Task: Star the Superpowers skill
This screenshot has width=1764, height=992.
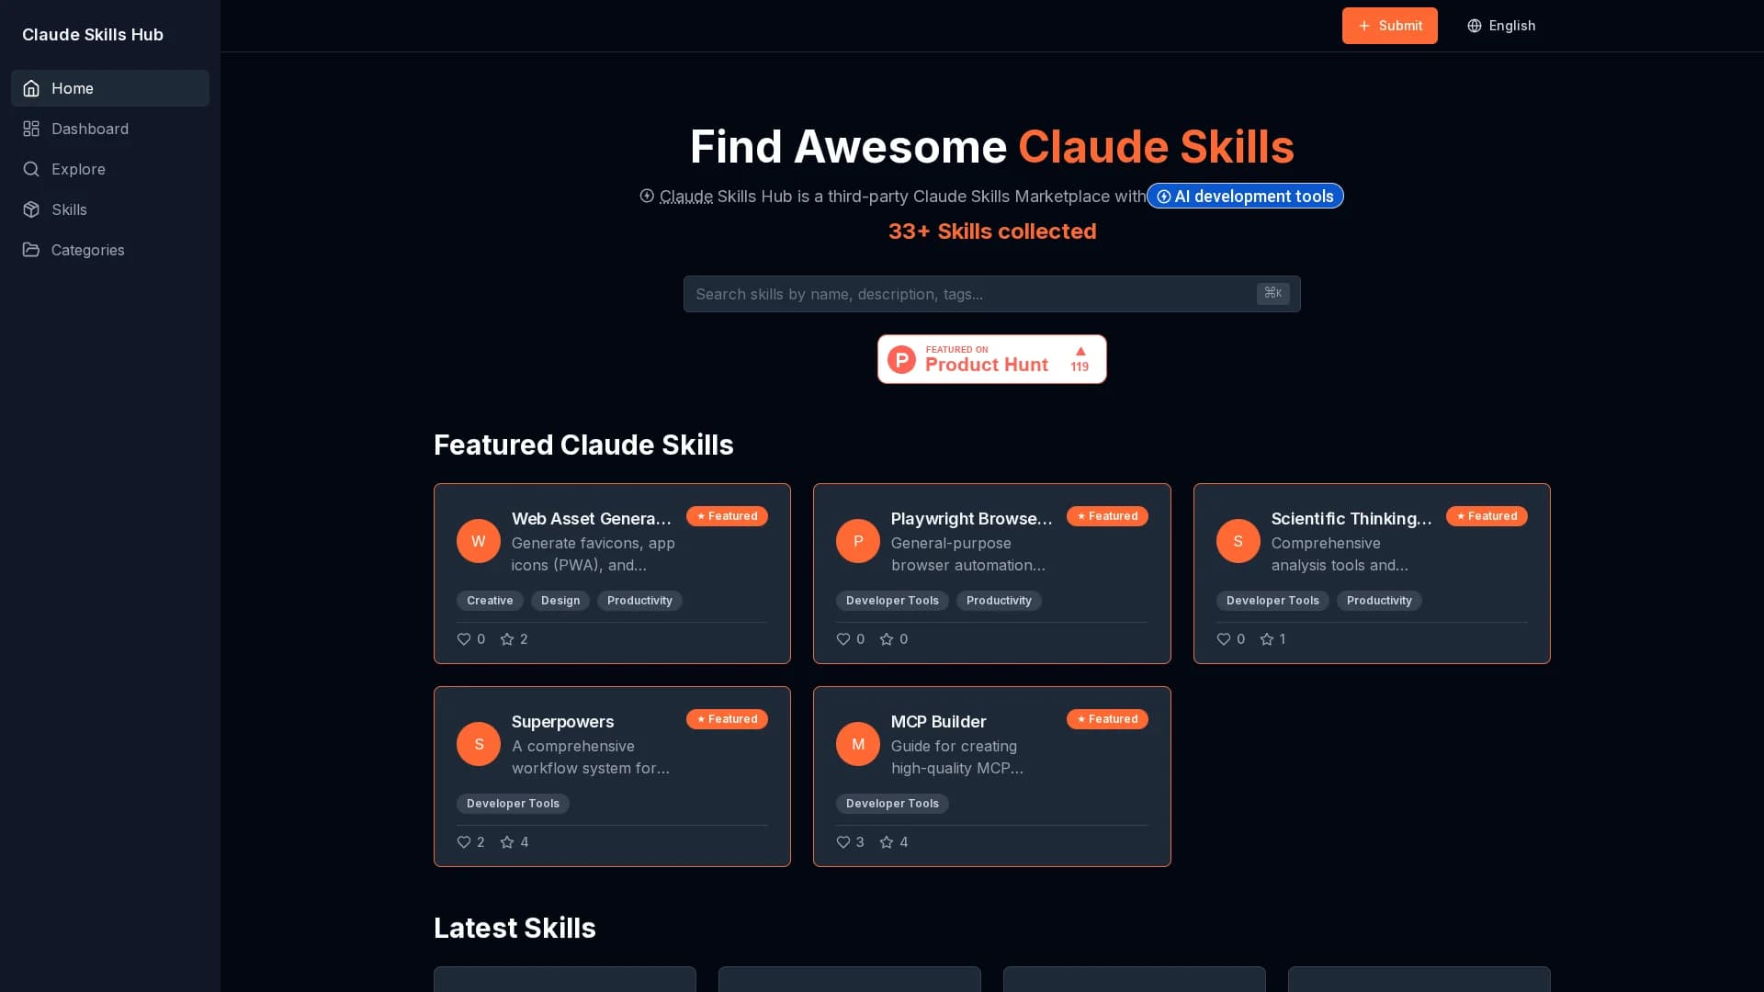Action: [507, 842]
